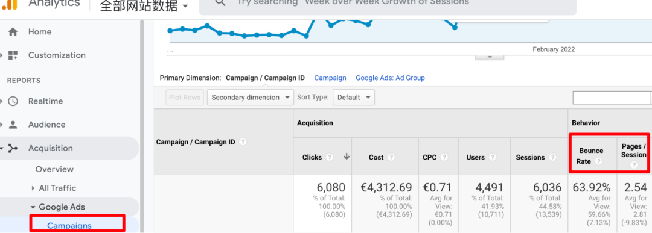
Task: Click the help icon beside Clicks
Action: (x=330, y=157)
